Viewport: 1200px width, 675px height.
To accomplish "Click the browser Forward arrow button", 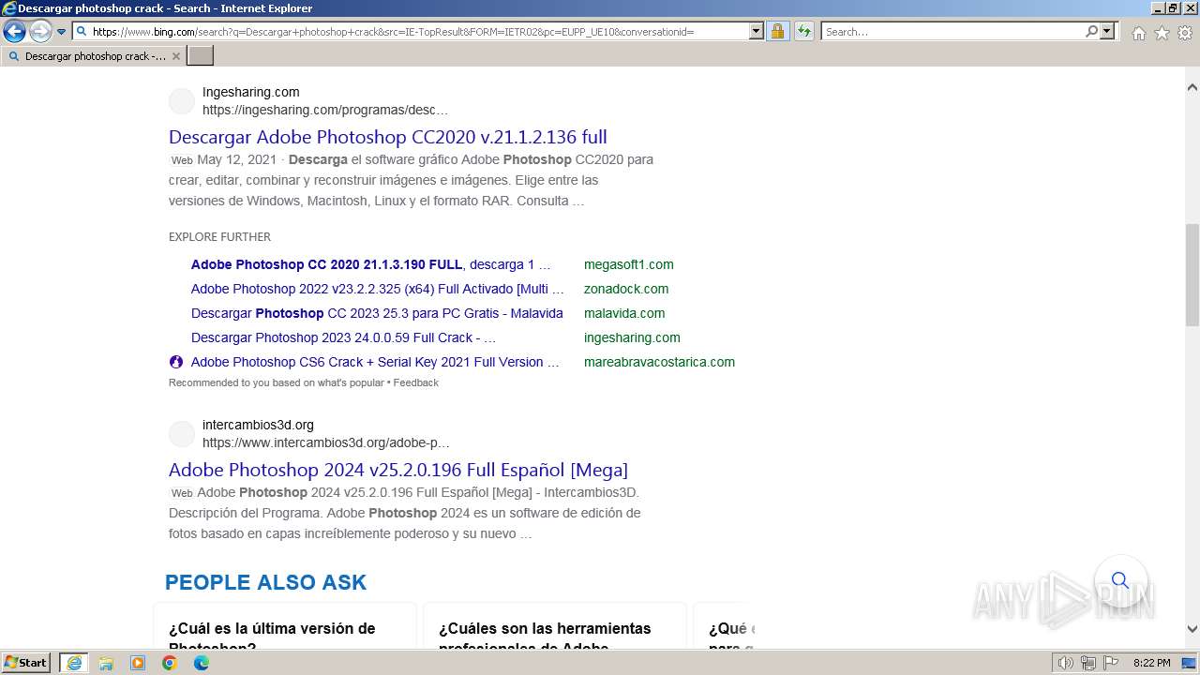I will (x=39, y=32).
